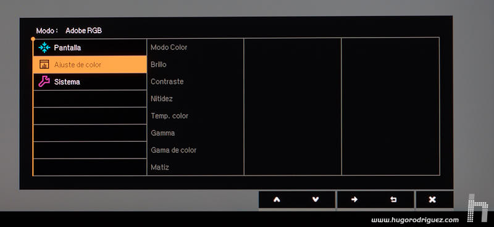This screenshot has height=227, width=494.
Task: Click the up arrow navigation button
Action: coord(277,199)
